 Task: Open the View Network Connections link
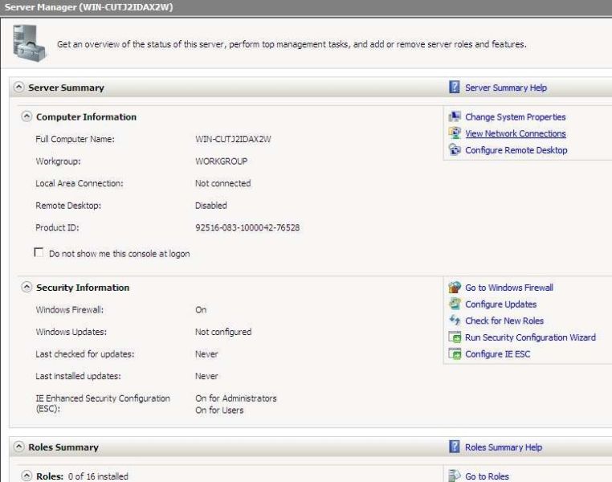515,133
